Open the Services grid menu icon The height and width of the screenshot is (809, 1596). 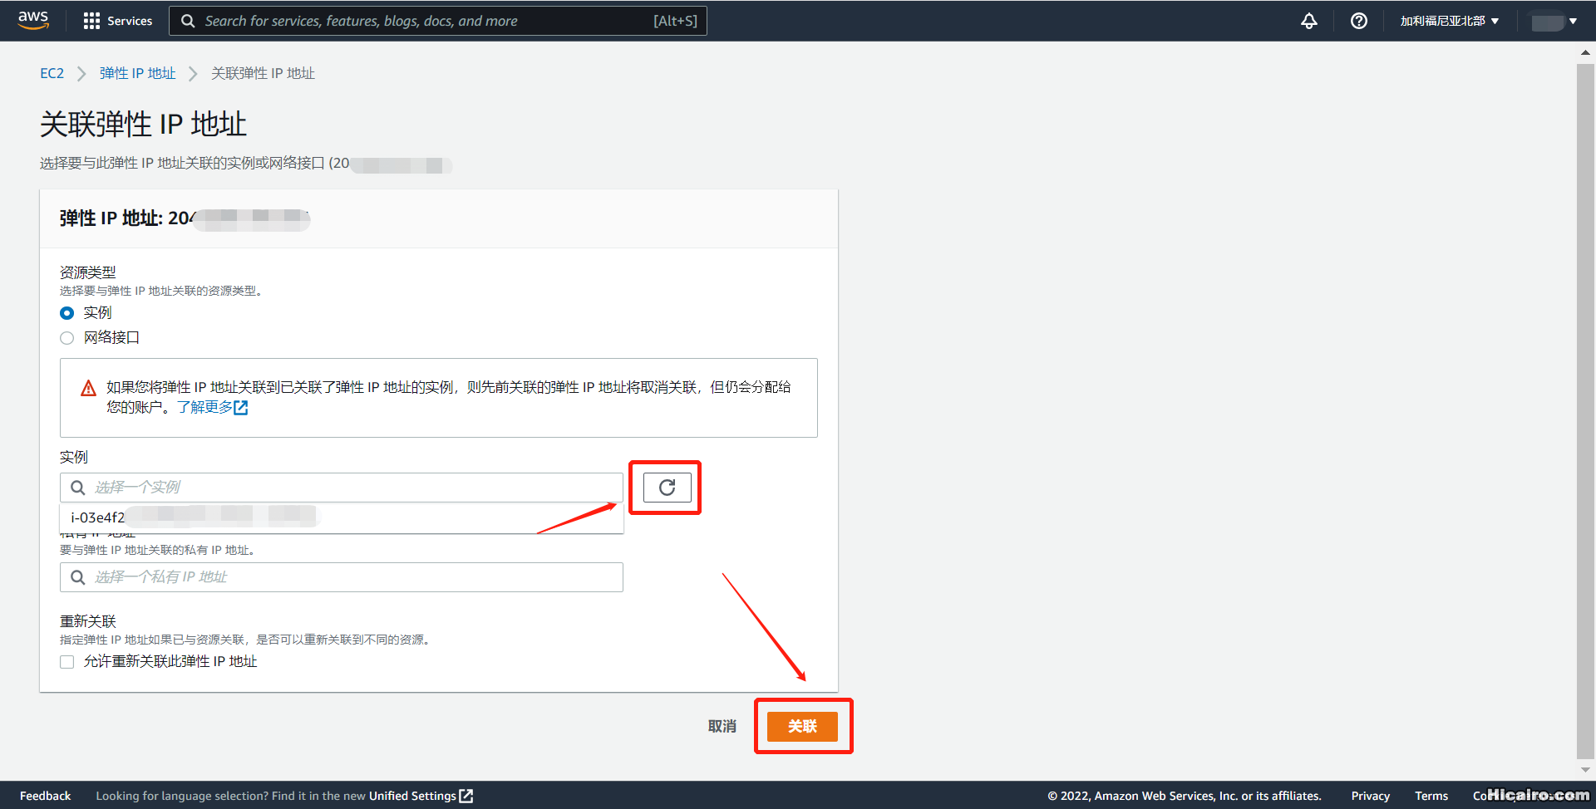coord(91,21)
